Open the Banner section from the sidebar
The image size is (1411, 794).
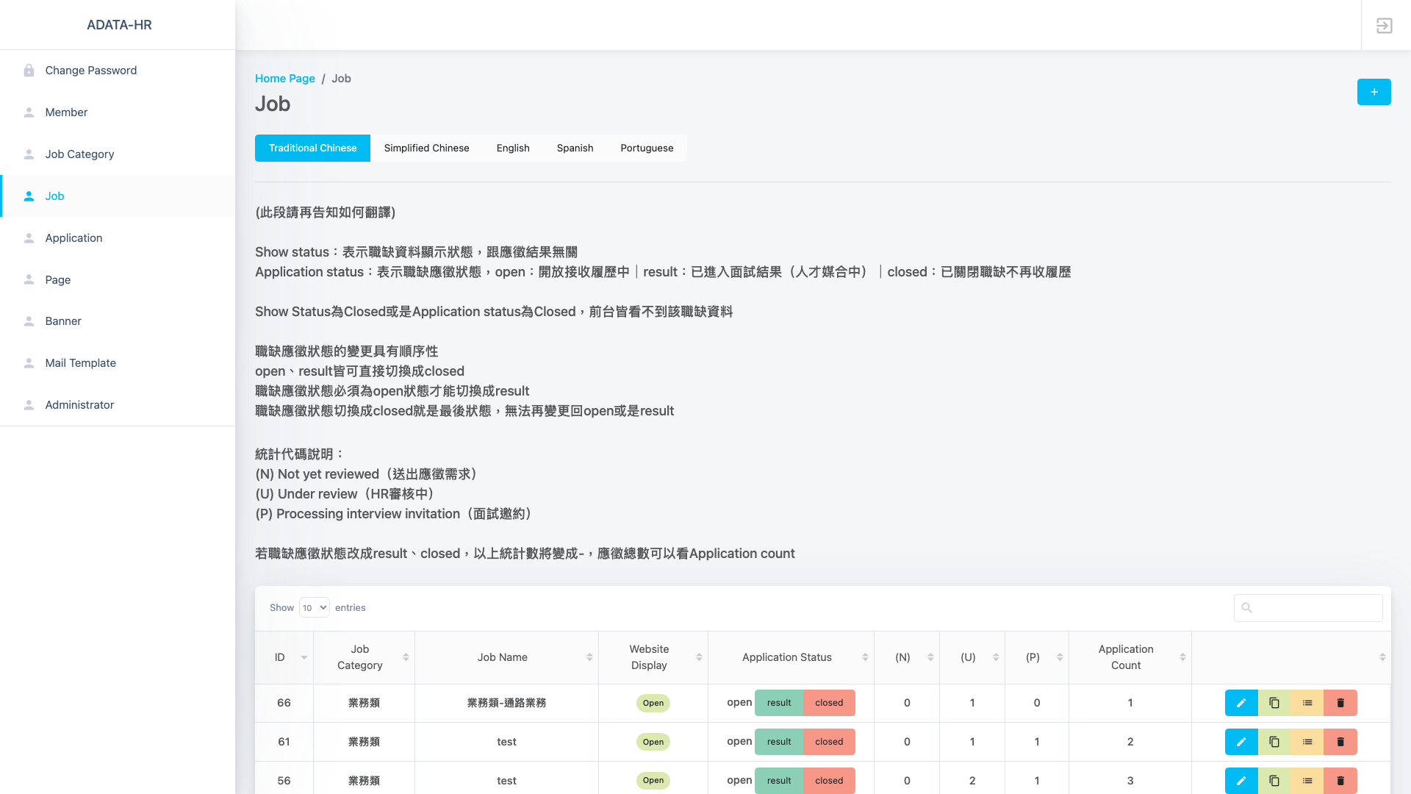click(63, 321)
